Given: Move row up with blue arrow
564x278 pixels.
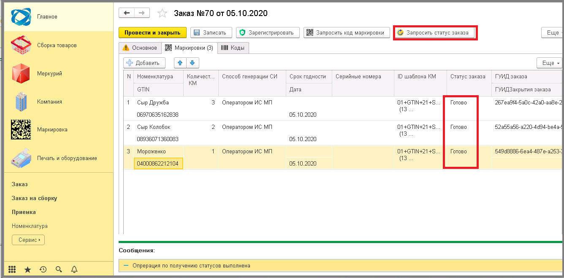Looking at the screenshot, I should click(x=180, y=63).
